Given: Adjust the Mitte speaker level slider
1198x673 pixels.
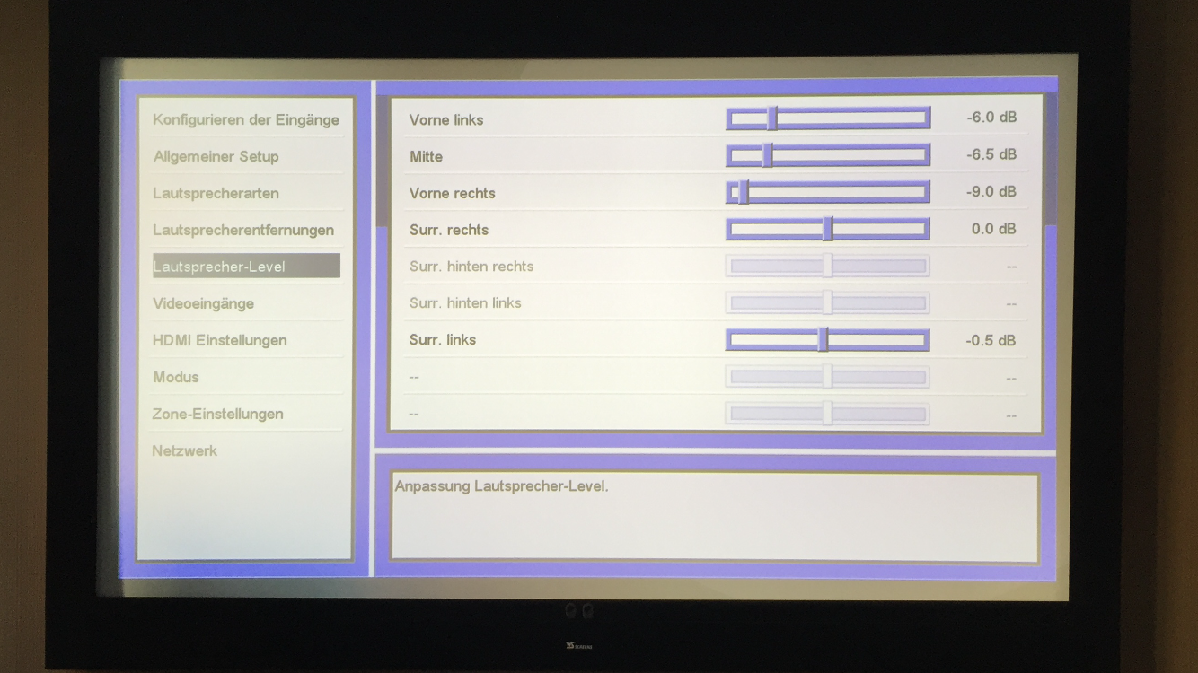Looking at the screenshot, I should click(x=827, y=155).
